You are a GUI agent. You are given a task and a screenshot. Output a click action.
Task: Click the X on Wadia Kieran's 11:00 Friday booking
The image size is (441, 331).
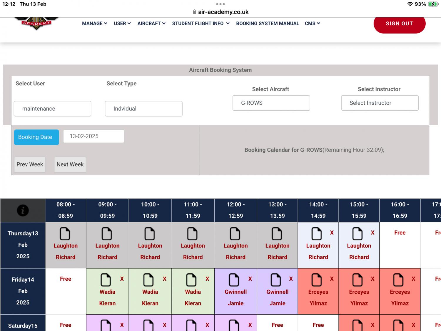coord(207,279)
